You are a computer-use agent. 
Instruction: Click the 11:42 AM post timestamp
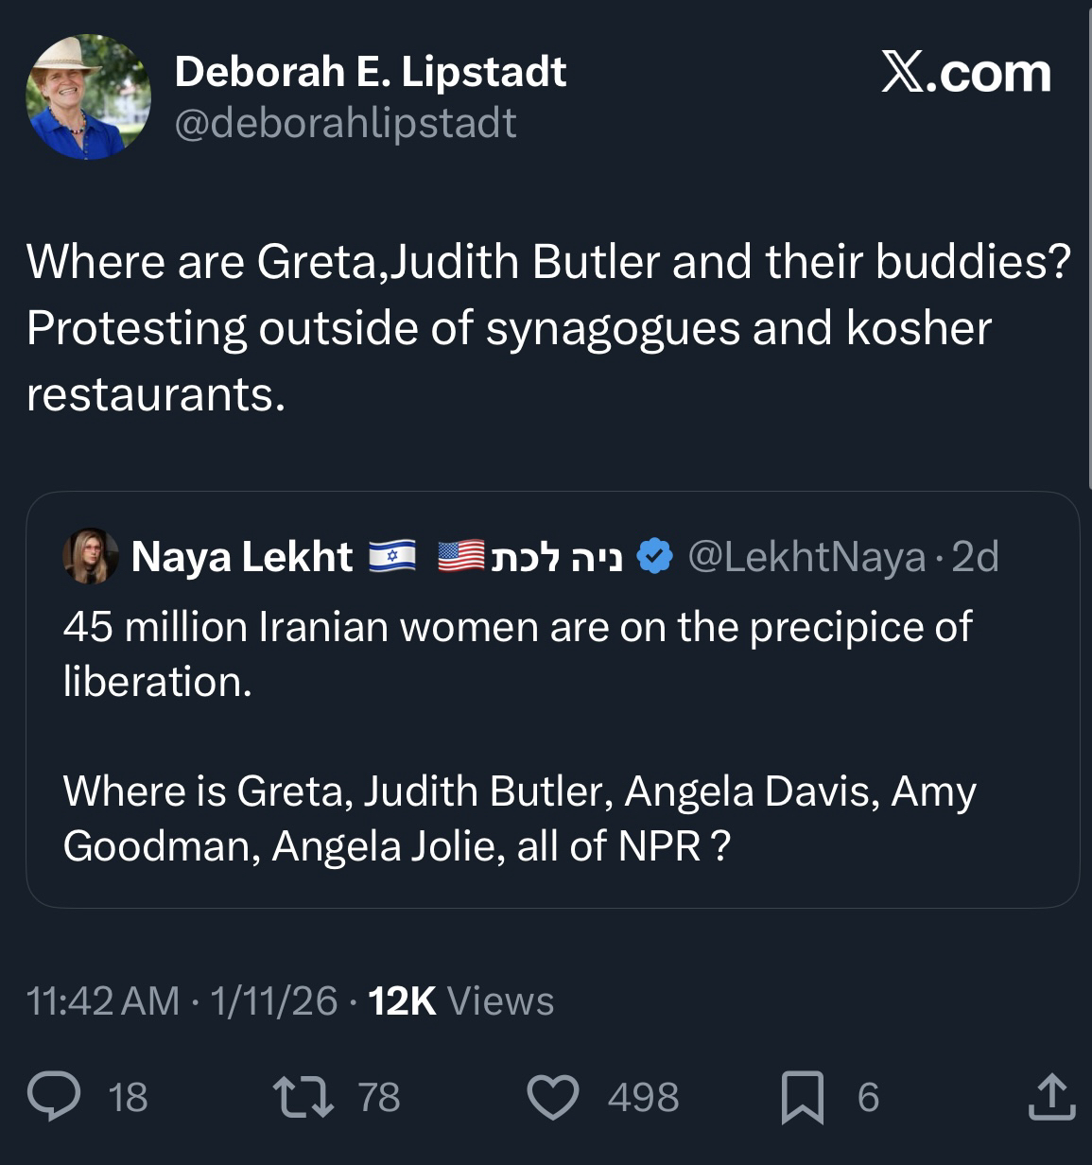[103, 1000]
